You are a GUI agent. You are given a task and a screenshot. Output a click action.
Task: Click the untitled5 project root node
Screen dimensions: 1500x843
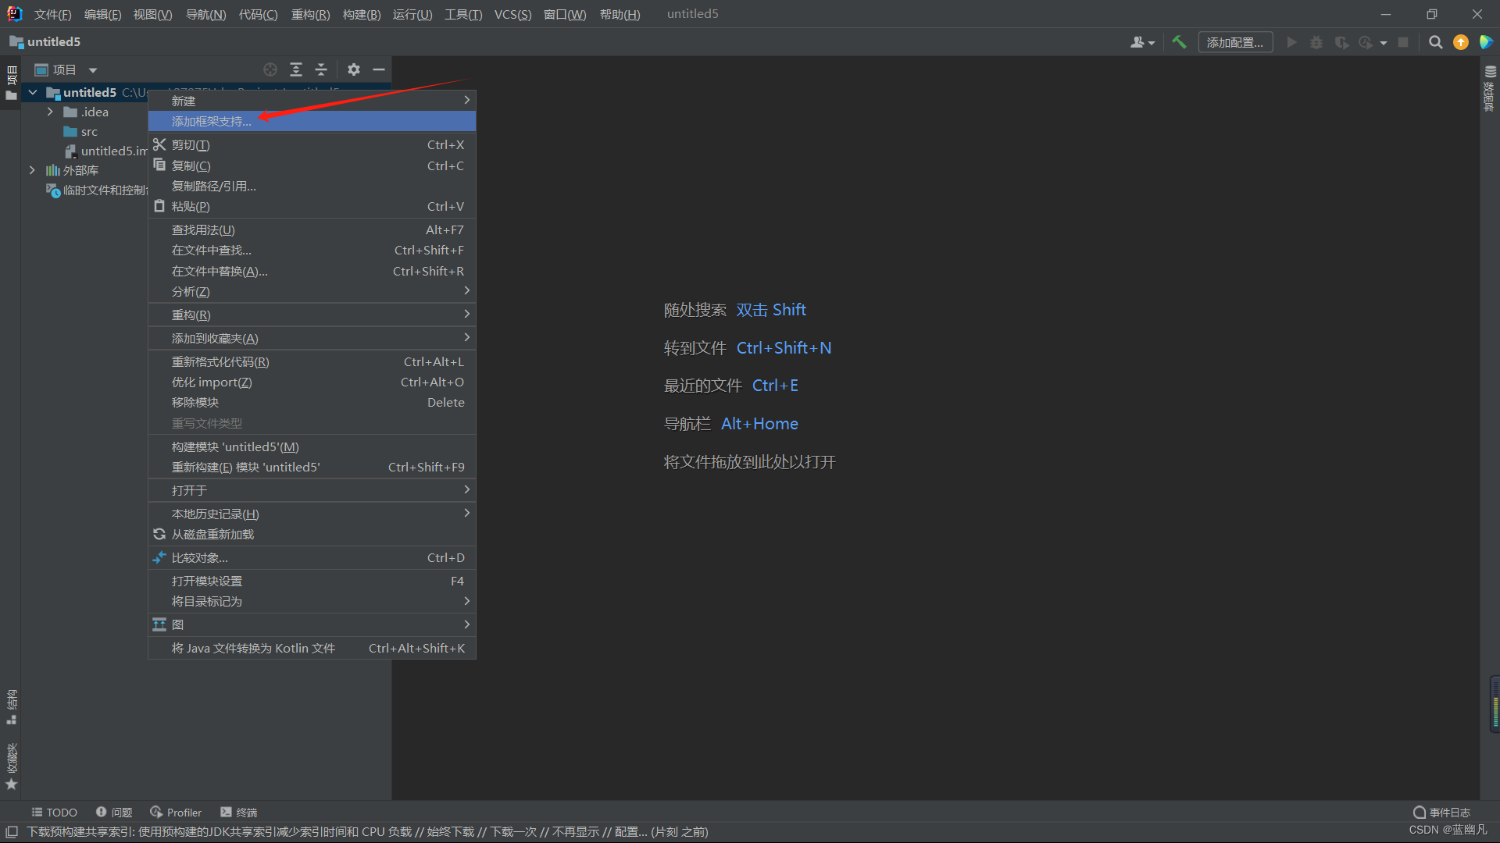[88, 93]
